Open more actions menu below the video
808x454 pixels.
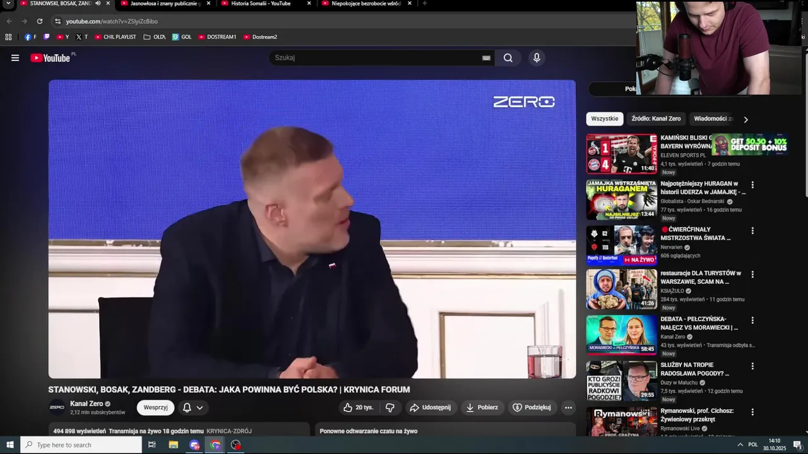(x=568, y=407)
